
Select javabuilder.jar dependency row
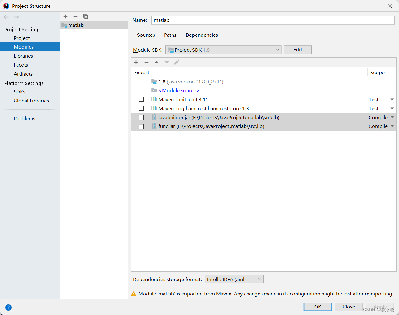click(x=264, y=117)
